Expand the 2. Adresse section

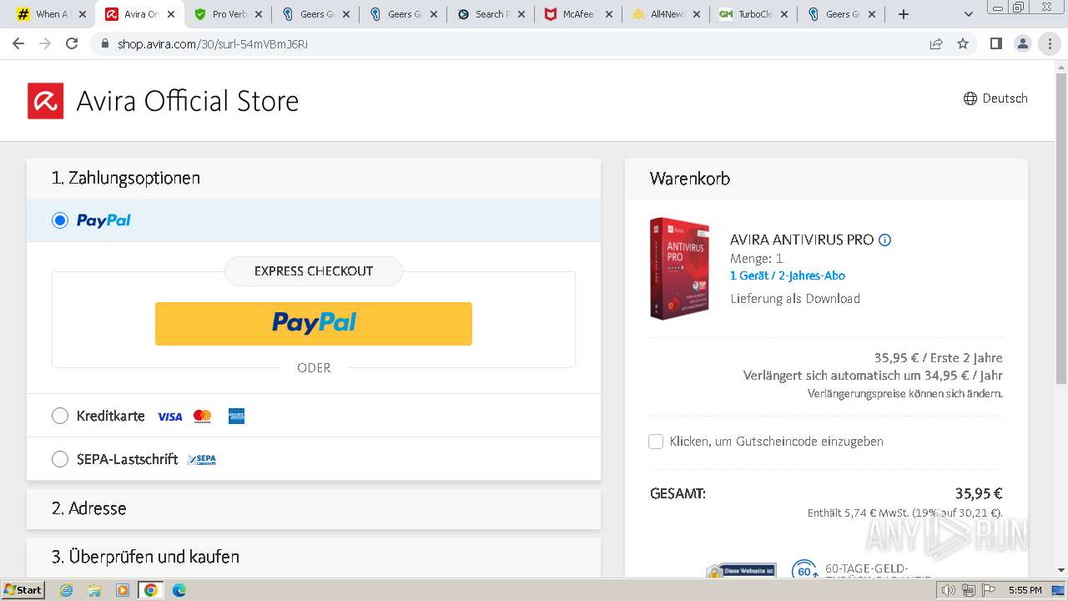[x=314, y=508]
